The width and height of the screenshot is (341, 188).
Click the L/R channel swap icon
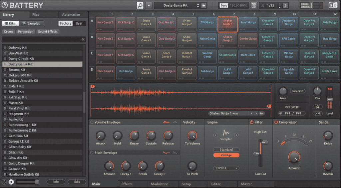pos(317,113)
